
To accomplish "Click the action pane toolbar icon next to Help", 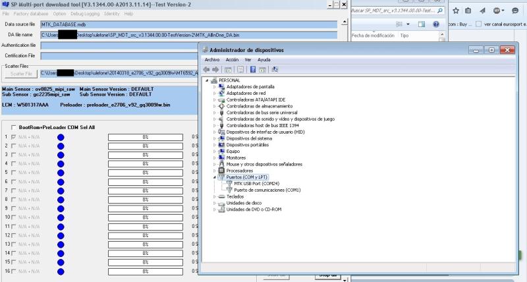I will pos(262,70).
